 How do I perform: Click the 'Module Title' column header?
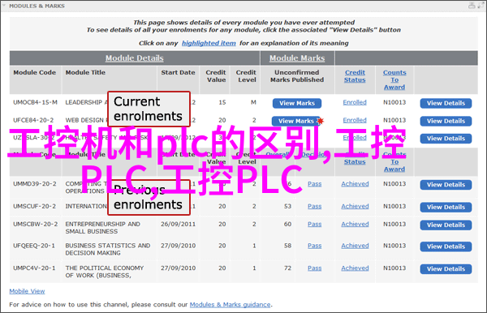pyautogui.click(x=85, y=72)
